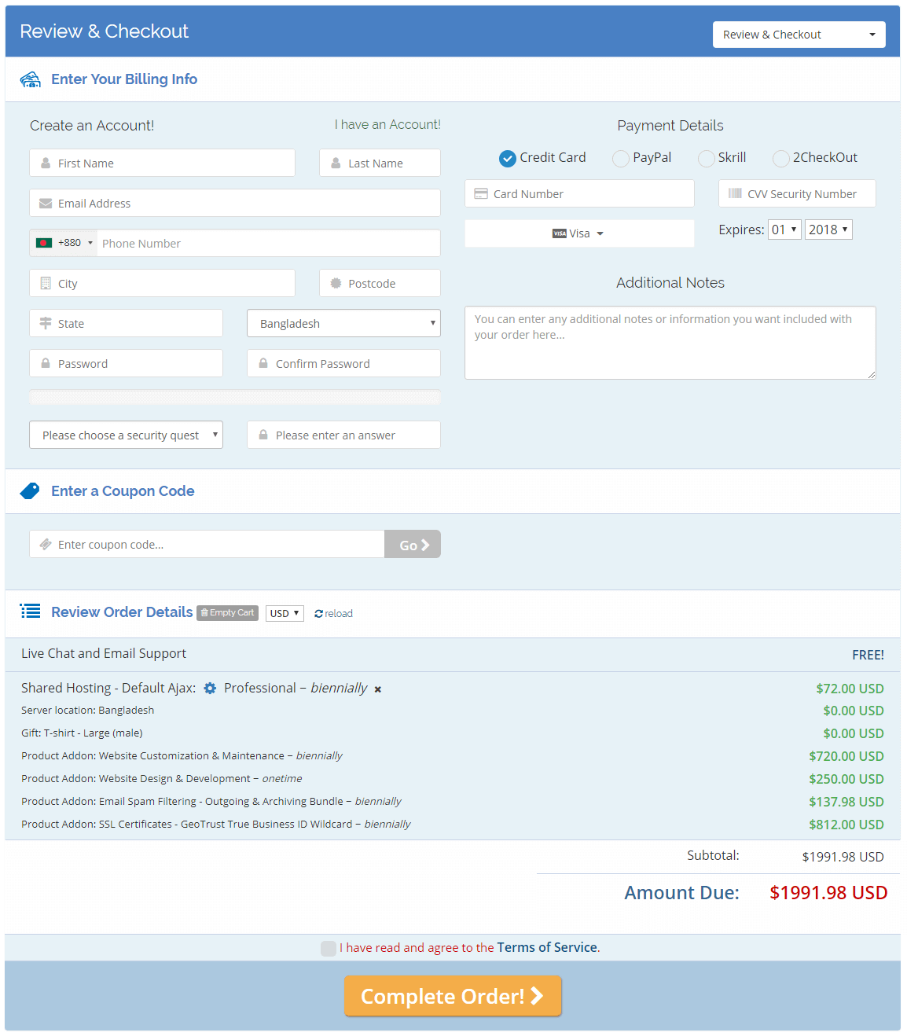Open the Review & Checkout navigation menu
Viewport: 907px width, 1036px height.
(799, 34)
